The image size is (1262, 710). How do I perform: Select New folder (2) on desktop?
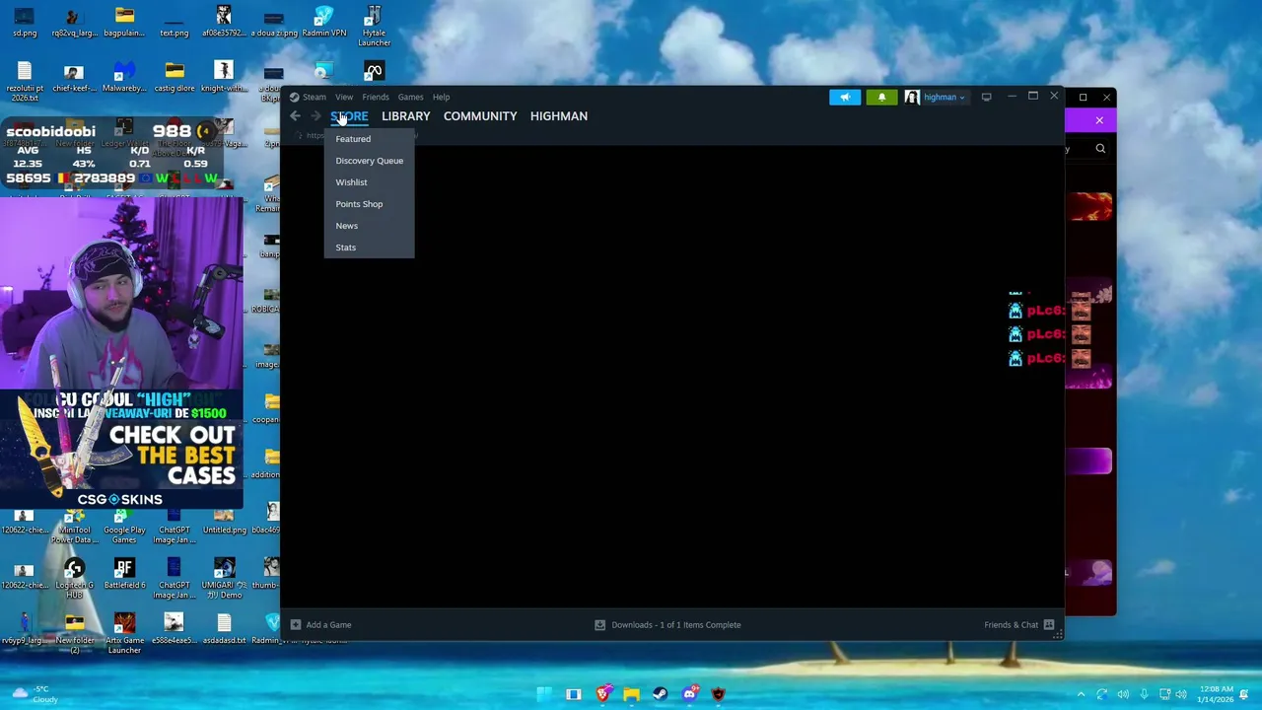tap(74, 635)
